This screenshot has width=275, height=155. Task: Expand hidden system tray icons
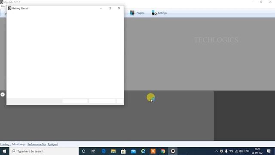pos(217,151)
